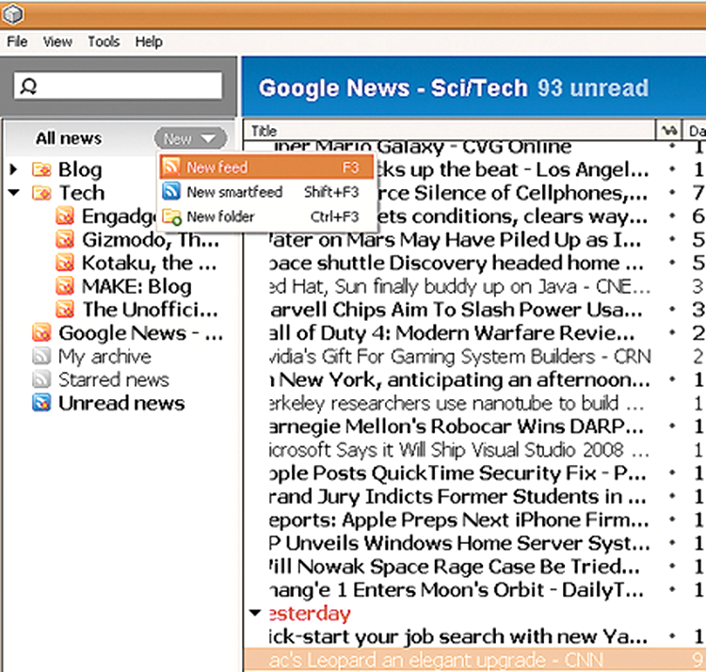Click the Kotaku feed icon
The width and height of the screenshot is (706, 672).
65,263
